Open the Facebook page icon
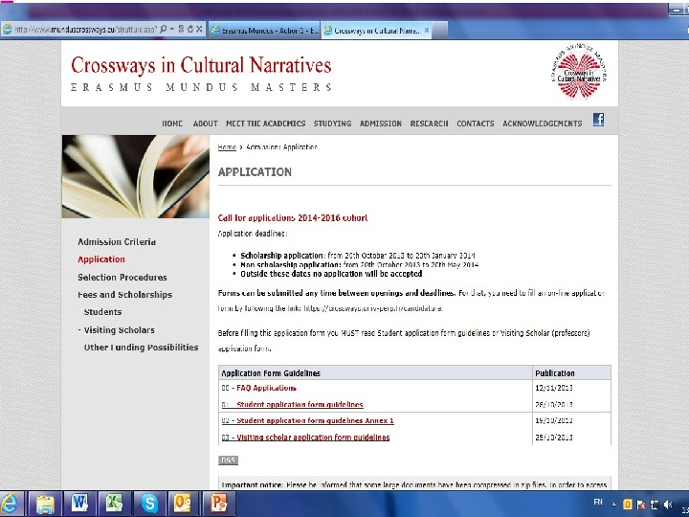This screenshot has height=517, width=689. [598, 120]
